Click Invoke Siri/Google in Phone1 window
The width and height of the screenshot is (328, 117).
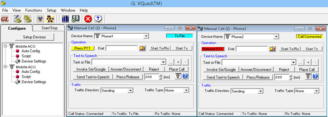pyautogui.click(x=91, y=69)
